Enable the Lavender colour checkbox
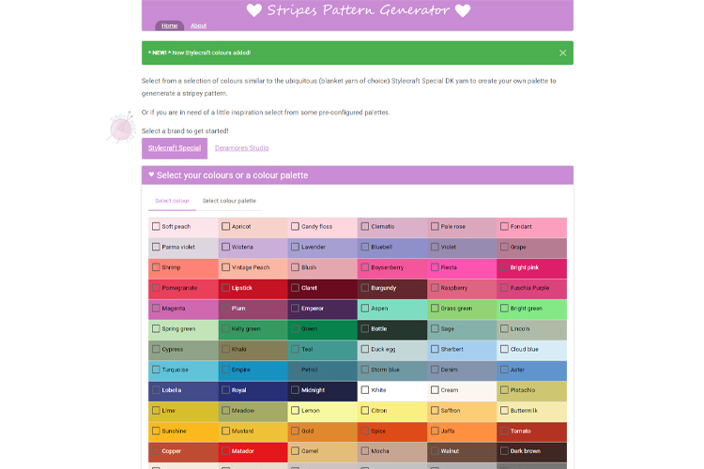Screen dimensions: 704x469 point(296,247)
